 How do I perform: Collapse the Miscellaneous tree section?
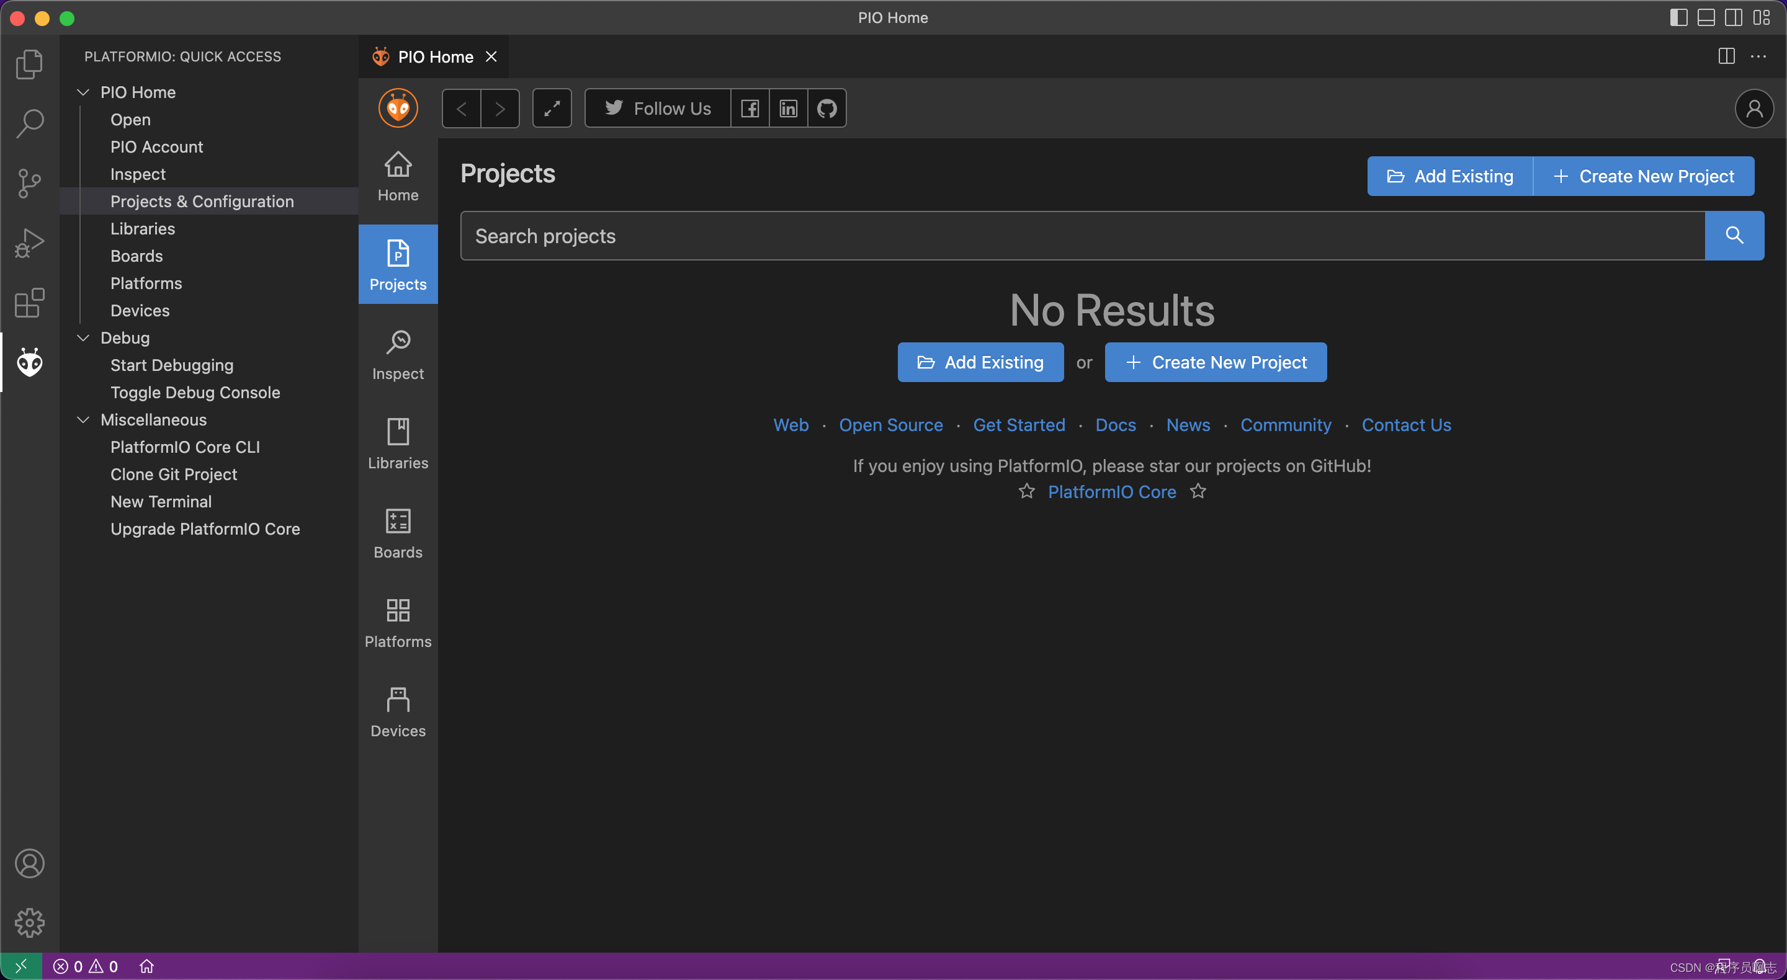tap(83, 420)
